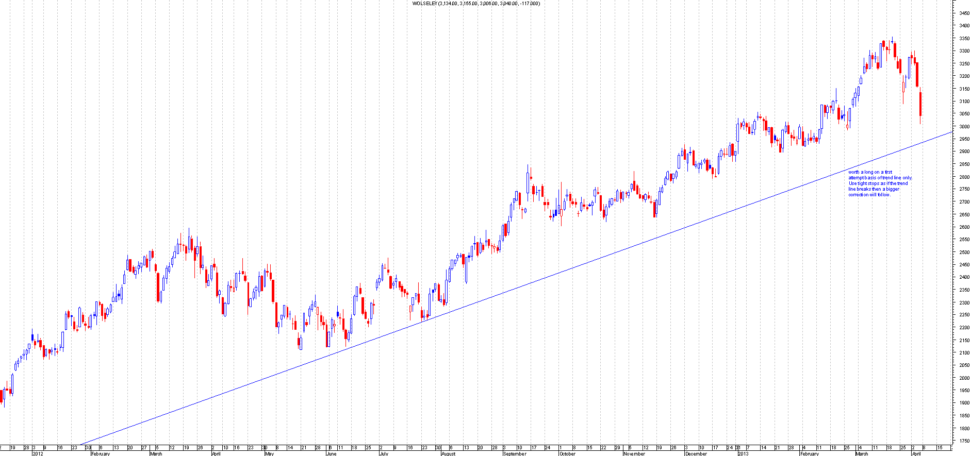Select the July month label
The image size is (971, 456).
coord(384,454)
